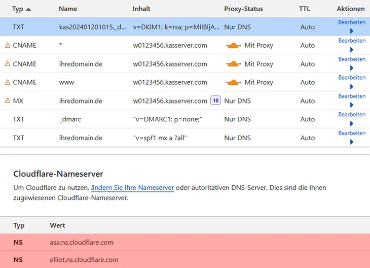This screenshot has height=268, width=370.
Task: Click Bearbeiten for the wildcard CNAME record
Action: (x=352, y=41)
